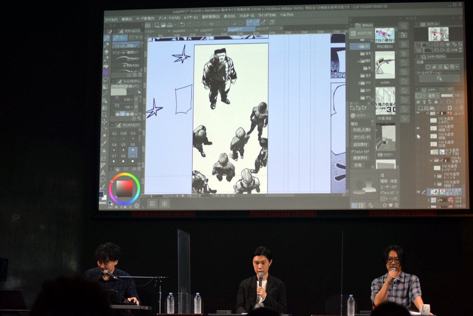Viewport: 473px width, 316px height.
Task: Click the Undo arrow in command bar
Action: pyautogui.click(x=182, y=25)
